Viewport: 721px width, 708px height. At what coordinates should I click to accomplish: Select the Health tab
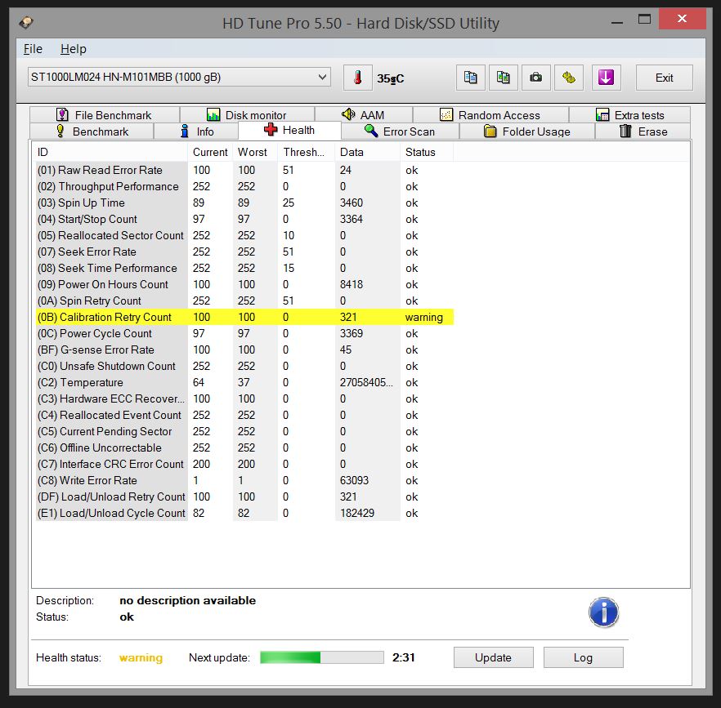(x=289, y=130)
